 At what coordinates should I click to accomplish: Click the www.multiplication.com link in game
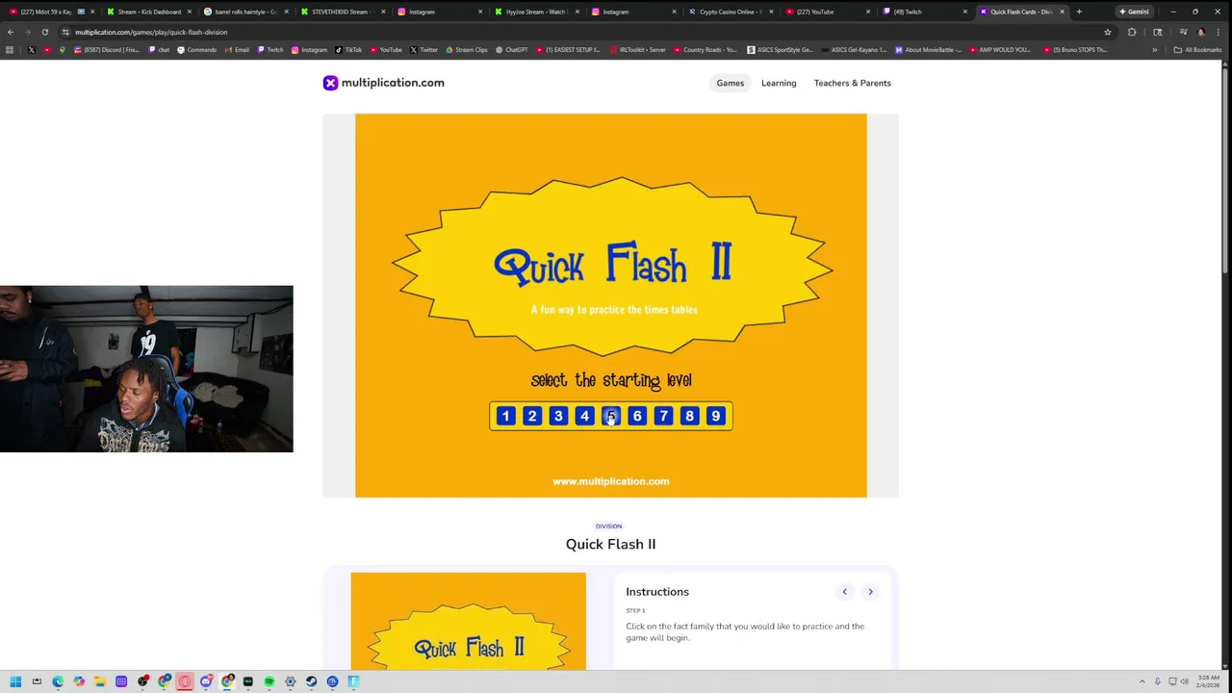click(x=610, y=481)
